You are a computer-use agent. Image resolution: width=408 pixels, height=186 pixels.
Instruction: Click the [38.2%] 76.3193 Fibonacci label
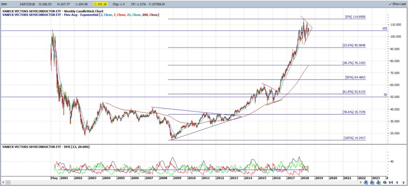click(354, 63)
